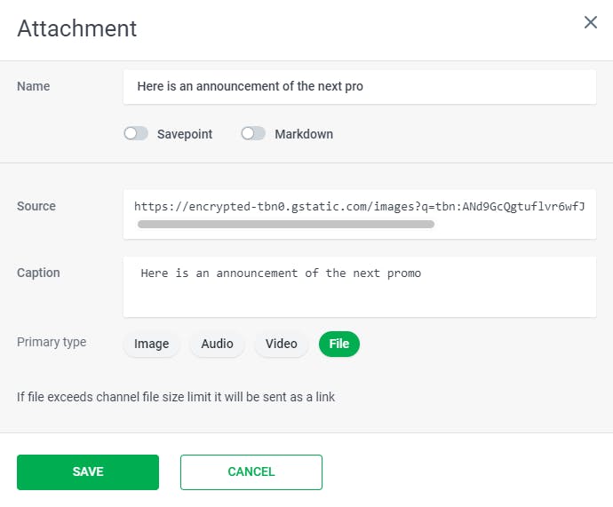Viewport: 613px width, 507px height.
Task: Click the Source field label
Action: coord(36,206)
